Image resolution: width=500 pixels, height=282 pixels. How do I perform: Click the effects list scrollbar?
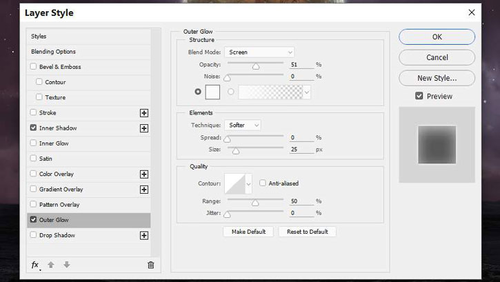155,143
